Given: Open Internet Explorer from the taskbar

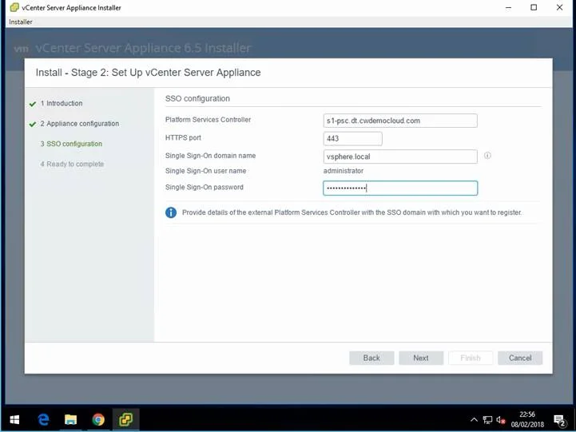Looking at the screenshot, I should coord(44,419).
